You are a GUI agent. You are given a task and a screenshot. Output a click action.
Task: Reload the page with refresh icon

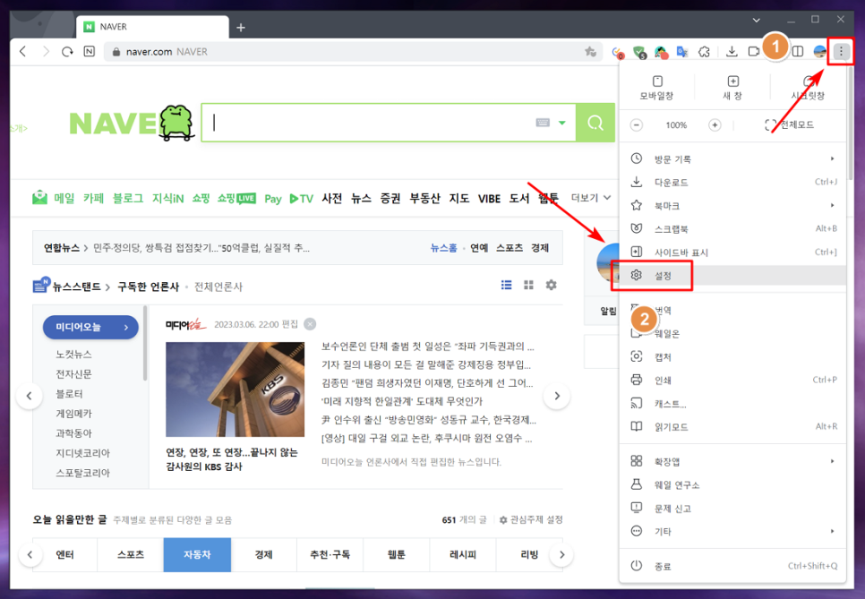(x=67, y=51)
